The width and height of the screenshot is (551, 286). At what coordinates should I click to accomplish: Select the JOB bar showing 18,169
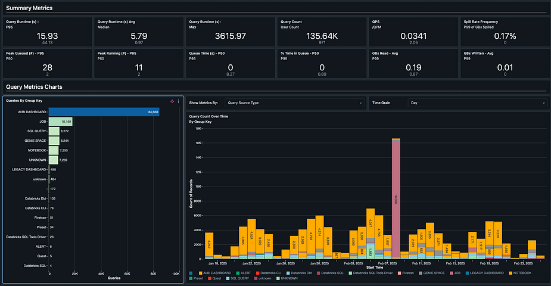60,122
